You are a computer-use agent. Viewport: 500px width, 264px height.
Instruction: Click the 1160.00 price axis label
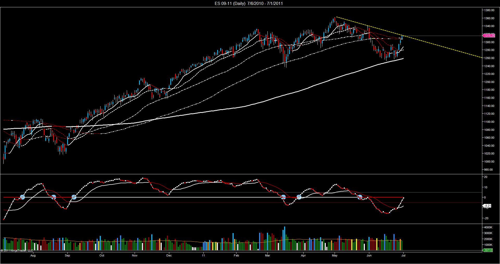489,98
